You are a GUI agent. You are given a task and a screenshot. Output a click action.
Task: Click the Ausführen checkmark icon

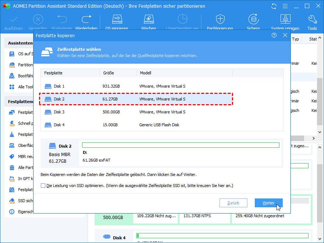pyautogui.click(x=14, y=20)
